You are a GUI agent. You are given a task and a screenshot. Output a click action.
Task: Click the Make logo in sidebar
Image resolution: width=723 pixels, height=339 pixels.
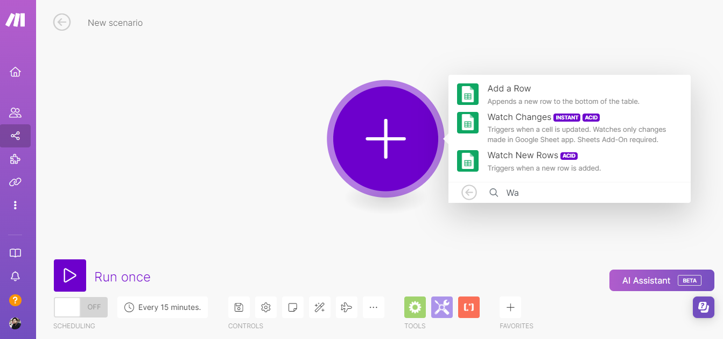(15, 20)
